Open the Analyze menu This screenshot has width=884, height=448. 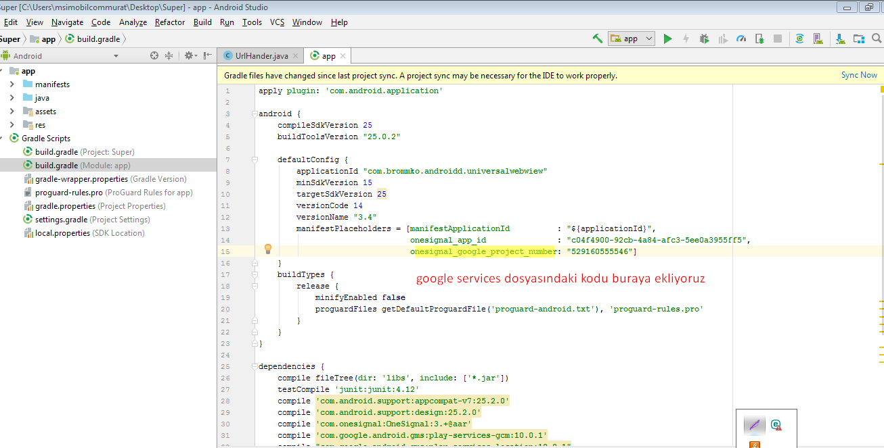coord(133,22)
